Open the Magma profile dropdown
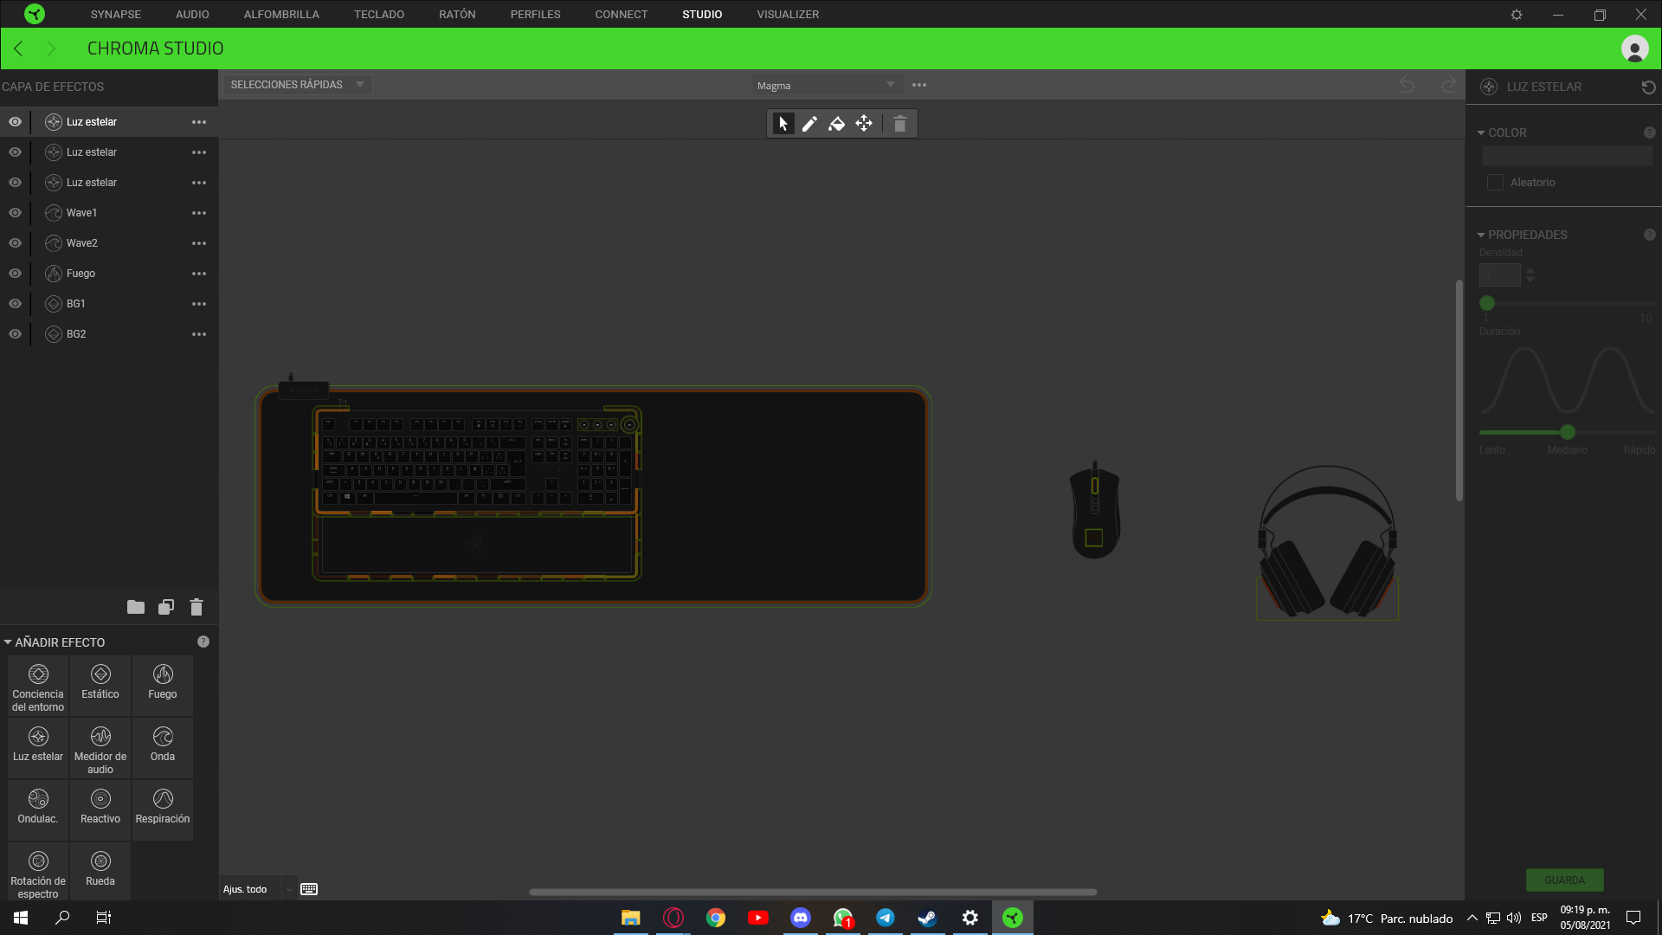The width and height of the screenshot is (1662, 935). point(825,85)
